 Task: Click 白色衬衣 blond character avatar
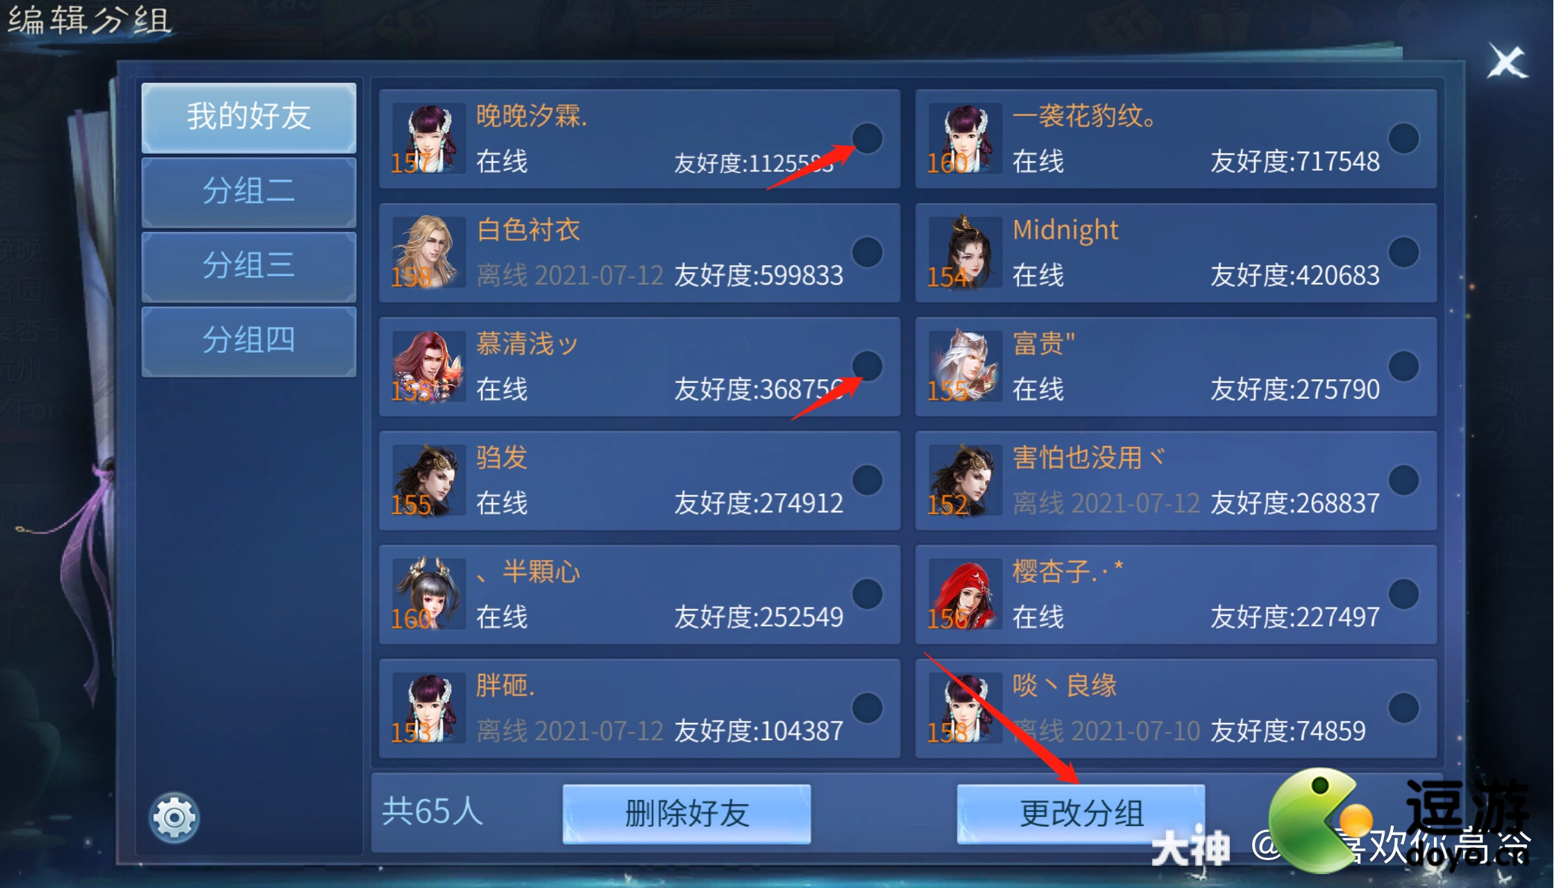(428, 252)
